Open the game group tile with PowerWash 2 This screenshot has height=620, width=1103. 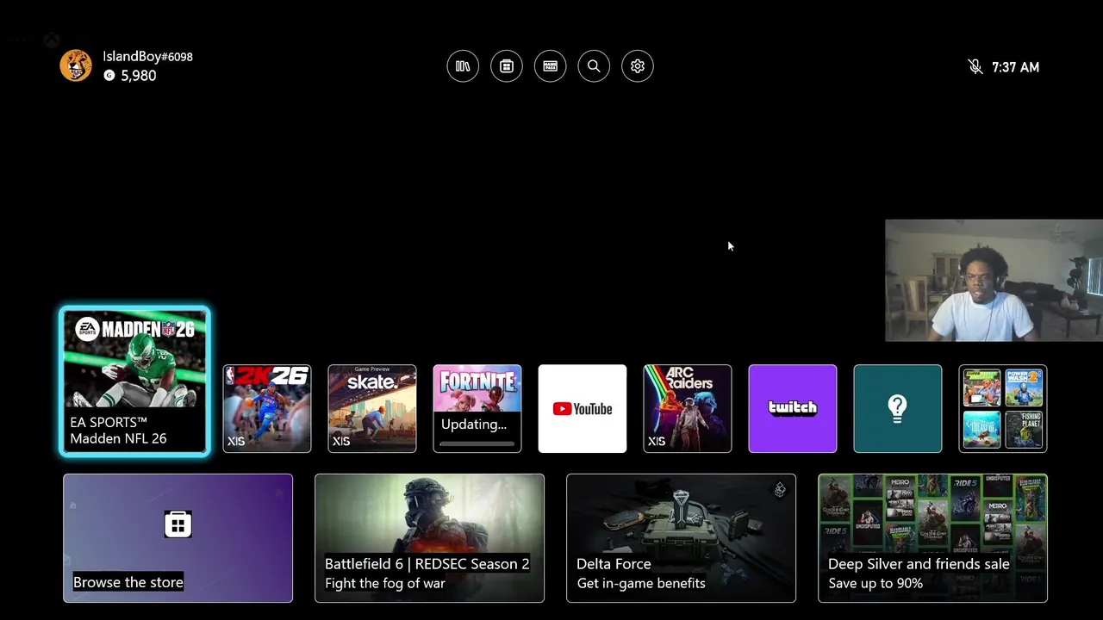(x=1003, y=408)
